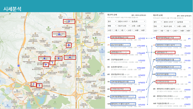Screen dimensions: 193x109
Task: Open 2위 광교자이더클래스 in 매매 ranking
Action: (x=120, y=45)
